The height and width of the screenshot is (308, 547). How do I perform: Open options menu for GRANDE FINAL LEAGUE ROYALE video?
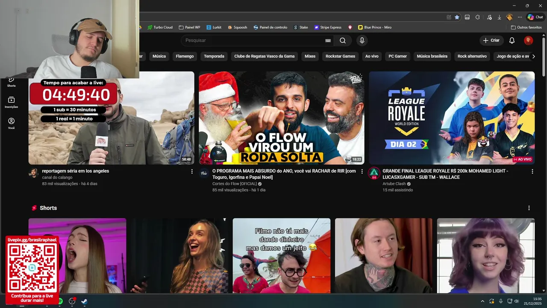(532, 171)
